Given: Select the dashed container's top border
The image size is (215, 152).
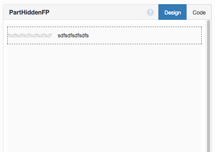Looking at the screenshot, I should pyautogui.click(x=104, y=27).
